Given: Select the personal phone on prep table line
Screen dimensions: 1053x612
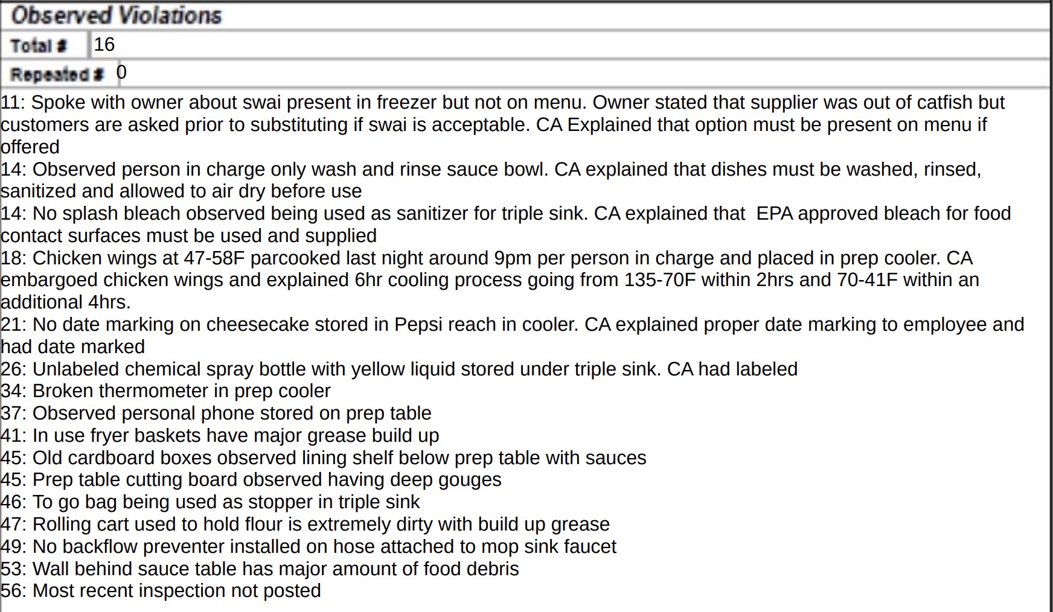Looking at the screenshot, I should coord(216,413).
